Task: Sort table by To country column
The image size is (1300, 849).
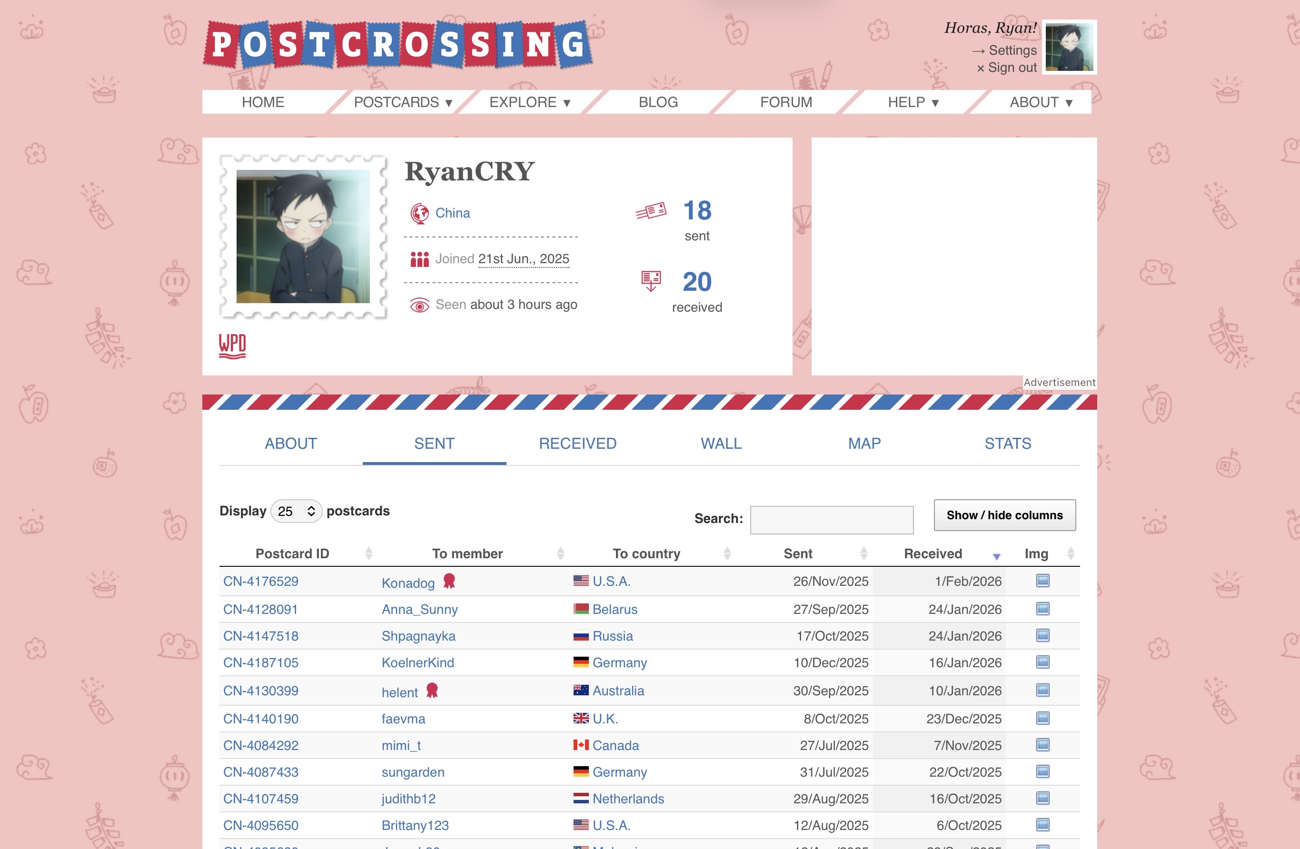Action: (647, 553)
